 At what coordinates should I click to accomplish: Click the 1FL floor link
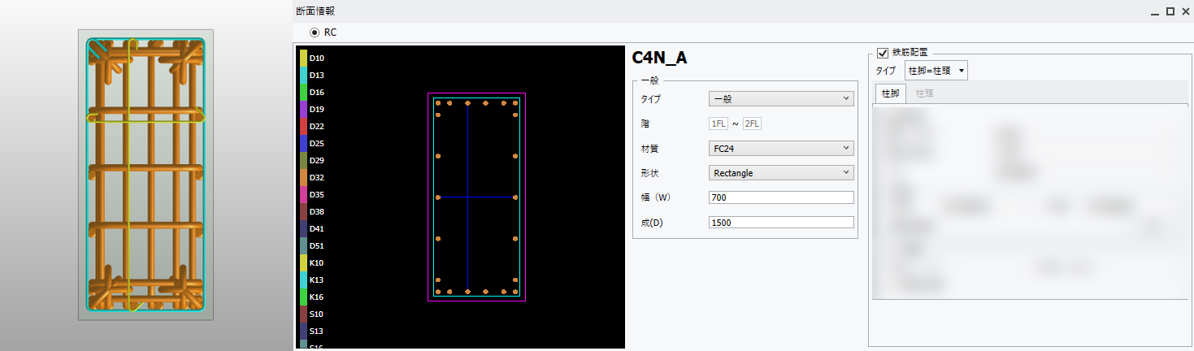tap(719, 123)
